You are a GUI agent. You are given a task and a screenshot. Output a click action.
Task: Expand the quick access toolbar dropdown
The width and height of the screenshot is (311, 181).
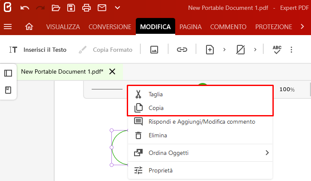click(x=117, y=8)
